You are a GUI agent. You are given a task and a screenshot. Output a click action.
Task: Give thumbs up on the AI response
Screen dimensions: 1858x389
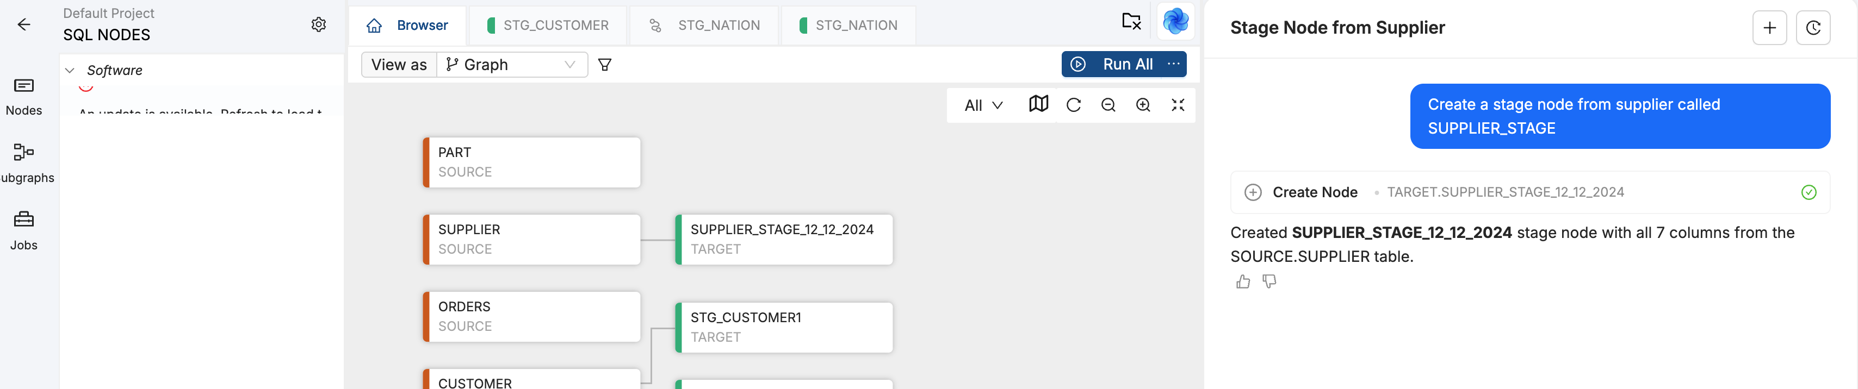click(1243, 283)
